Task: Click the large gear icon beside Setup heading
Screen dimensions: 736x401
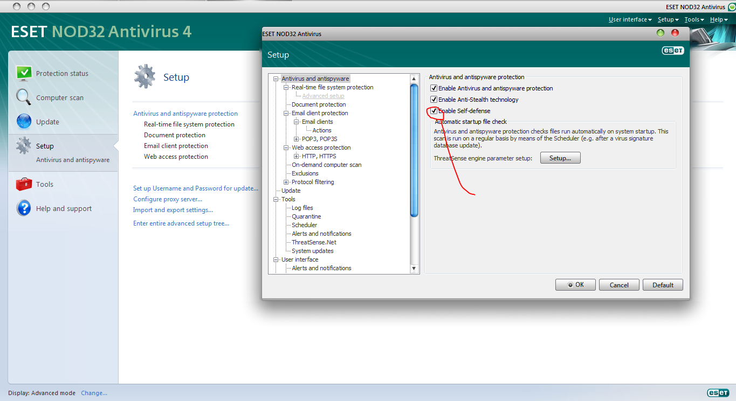Action: pyautogui.click(x=145, y=76)
